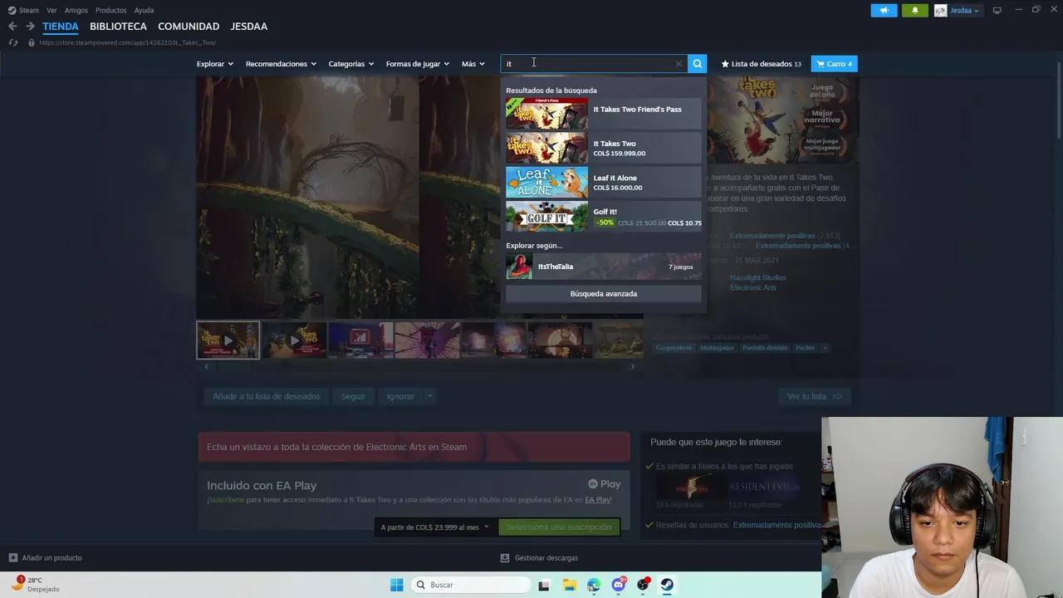Expand the Más dropdown

point(473,64)
